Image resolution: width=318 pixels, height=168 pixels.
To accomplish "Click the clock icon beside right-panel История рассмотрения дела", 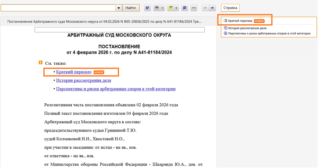I will coord(225,28).
